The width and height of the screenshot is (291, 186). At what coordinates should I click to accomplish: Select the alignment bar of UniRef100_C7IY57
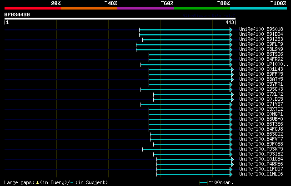tap(186, 104)
